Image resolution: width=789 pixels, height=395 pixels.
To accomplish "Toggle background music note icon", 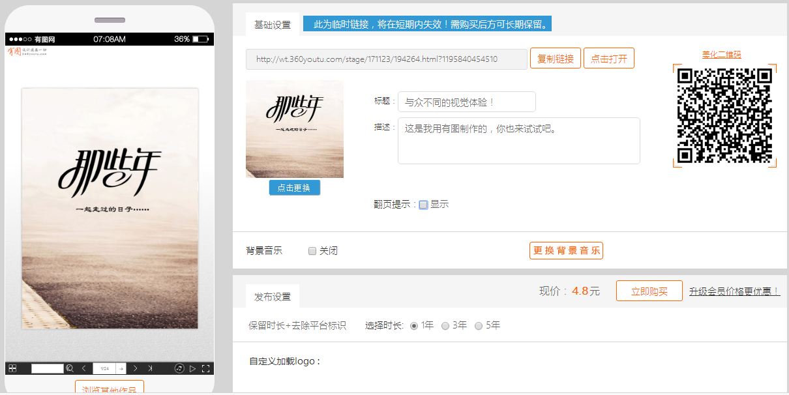I will [179, 369].
